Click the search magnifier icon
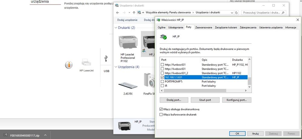The image size is (302, 139). point(283,13)
